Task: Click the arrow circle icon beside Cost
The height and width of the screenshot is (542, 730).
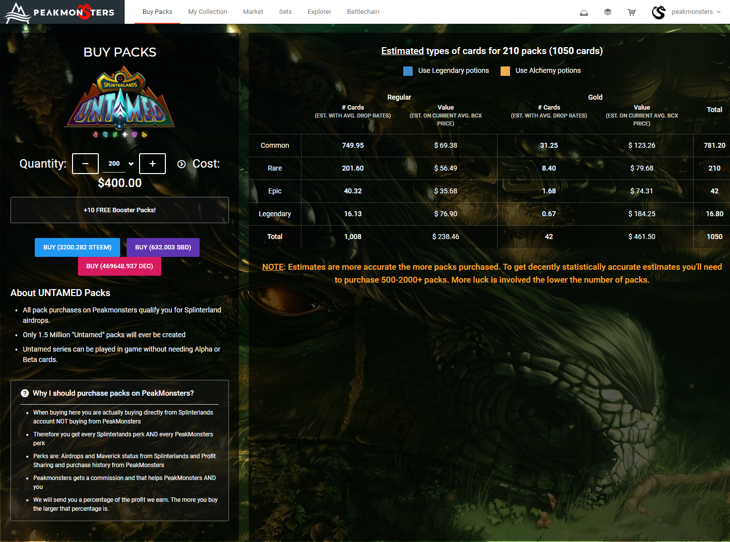Action: [182, 164]
